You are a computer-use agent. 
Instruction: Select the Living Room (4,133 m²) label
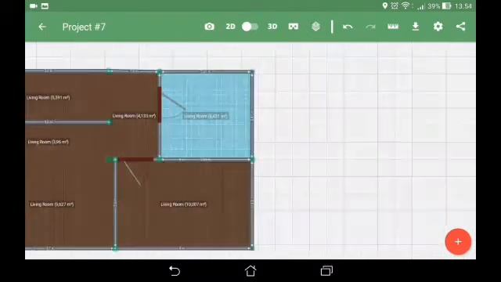pyautogui.click(x=134, y=116)
